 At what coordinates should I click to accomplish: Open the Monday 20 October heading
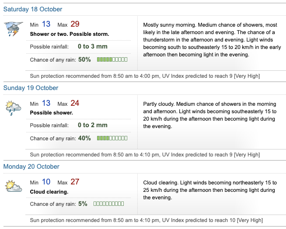(31, 167)
